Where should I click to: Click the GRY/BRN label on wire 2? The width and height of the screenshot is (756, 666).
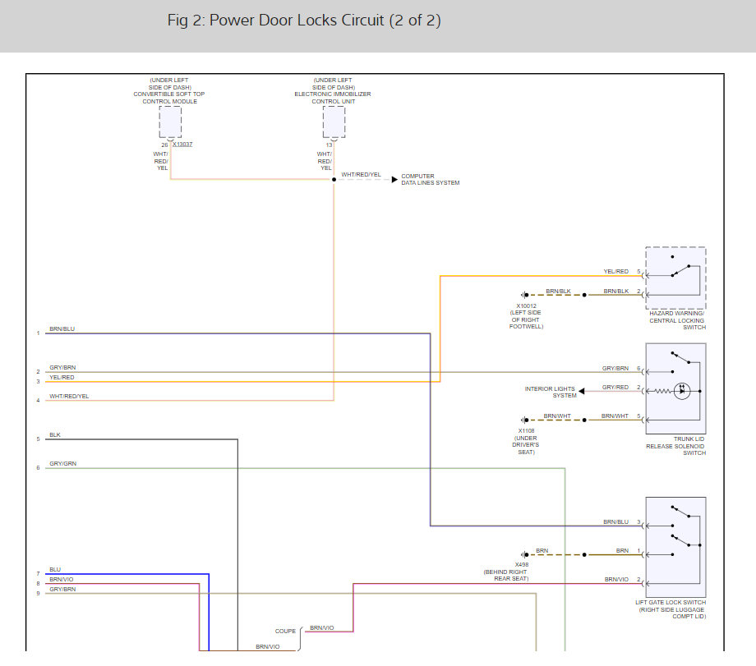coord(62,367)
